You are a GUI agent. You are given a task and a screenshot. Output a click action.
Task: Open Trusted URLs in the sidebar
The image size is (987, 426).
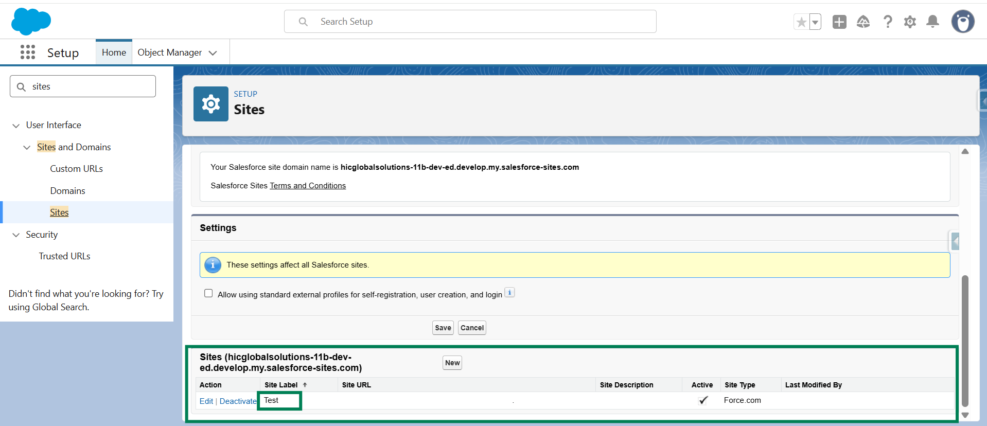pos(65,256)
